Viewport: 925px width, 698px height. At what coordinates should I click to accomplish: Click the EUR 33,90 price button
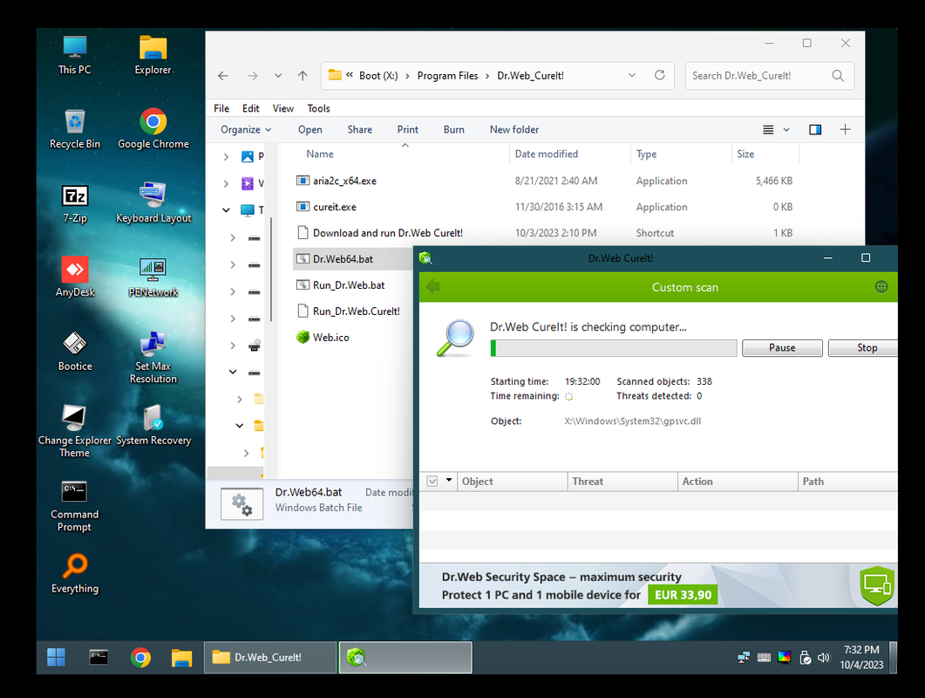coord(683,595)
